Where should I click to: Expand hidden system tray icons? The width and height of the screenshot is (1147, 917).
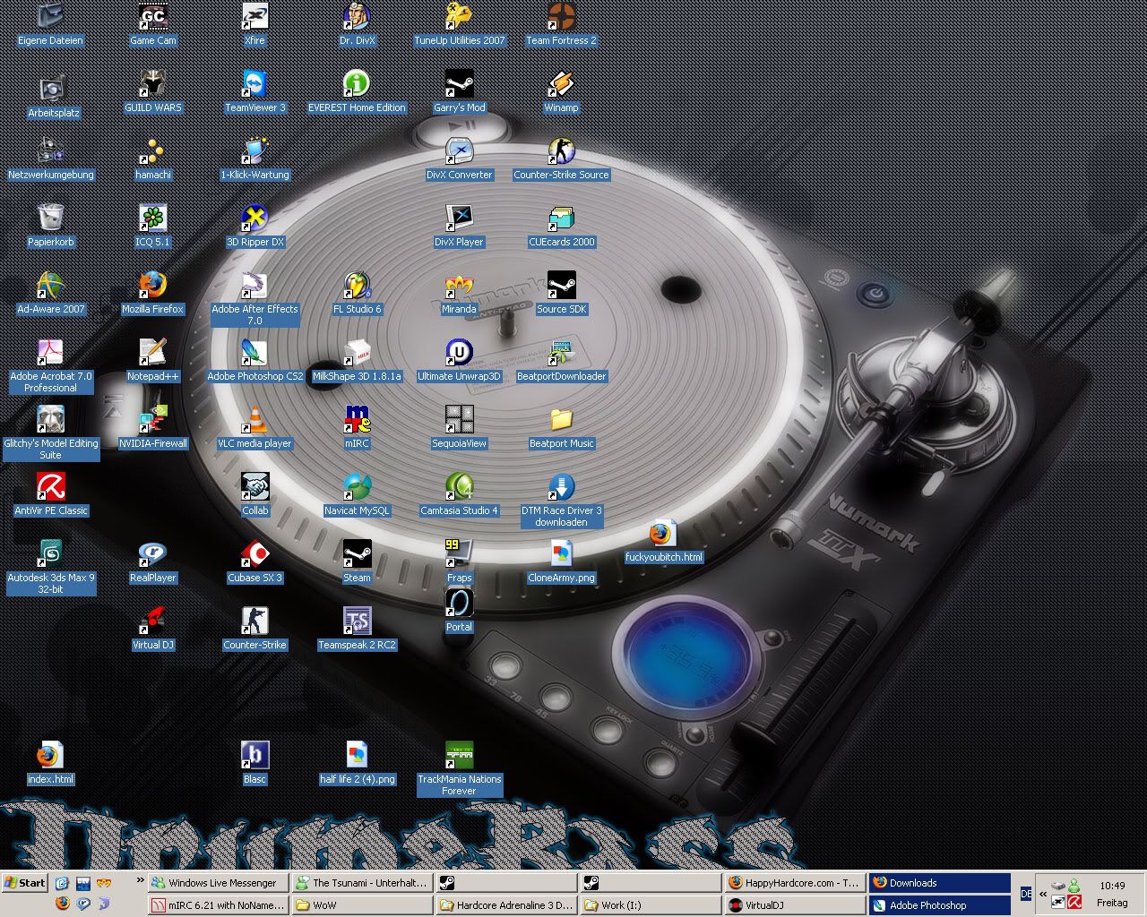click(x=1043, y=894)
